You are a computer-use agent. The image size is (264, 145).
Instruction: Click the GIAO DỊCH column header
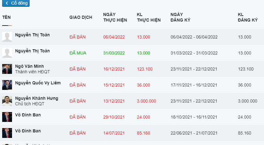pos(81,17)
